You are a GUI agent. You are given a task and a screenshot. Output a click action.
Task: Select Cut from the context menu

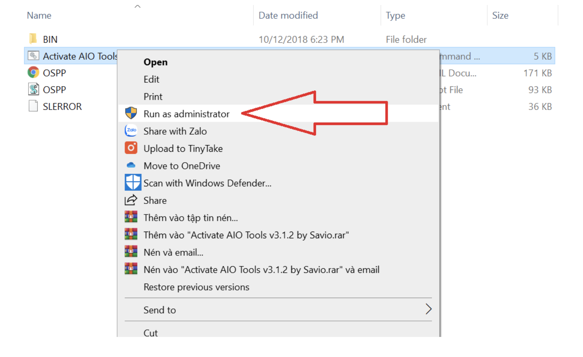click(151, 333)
